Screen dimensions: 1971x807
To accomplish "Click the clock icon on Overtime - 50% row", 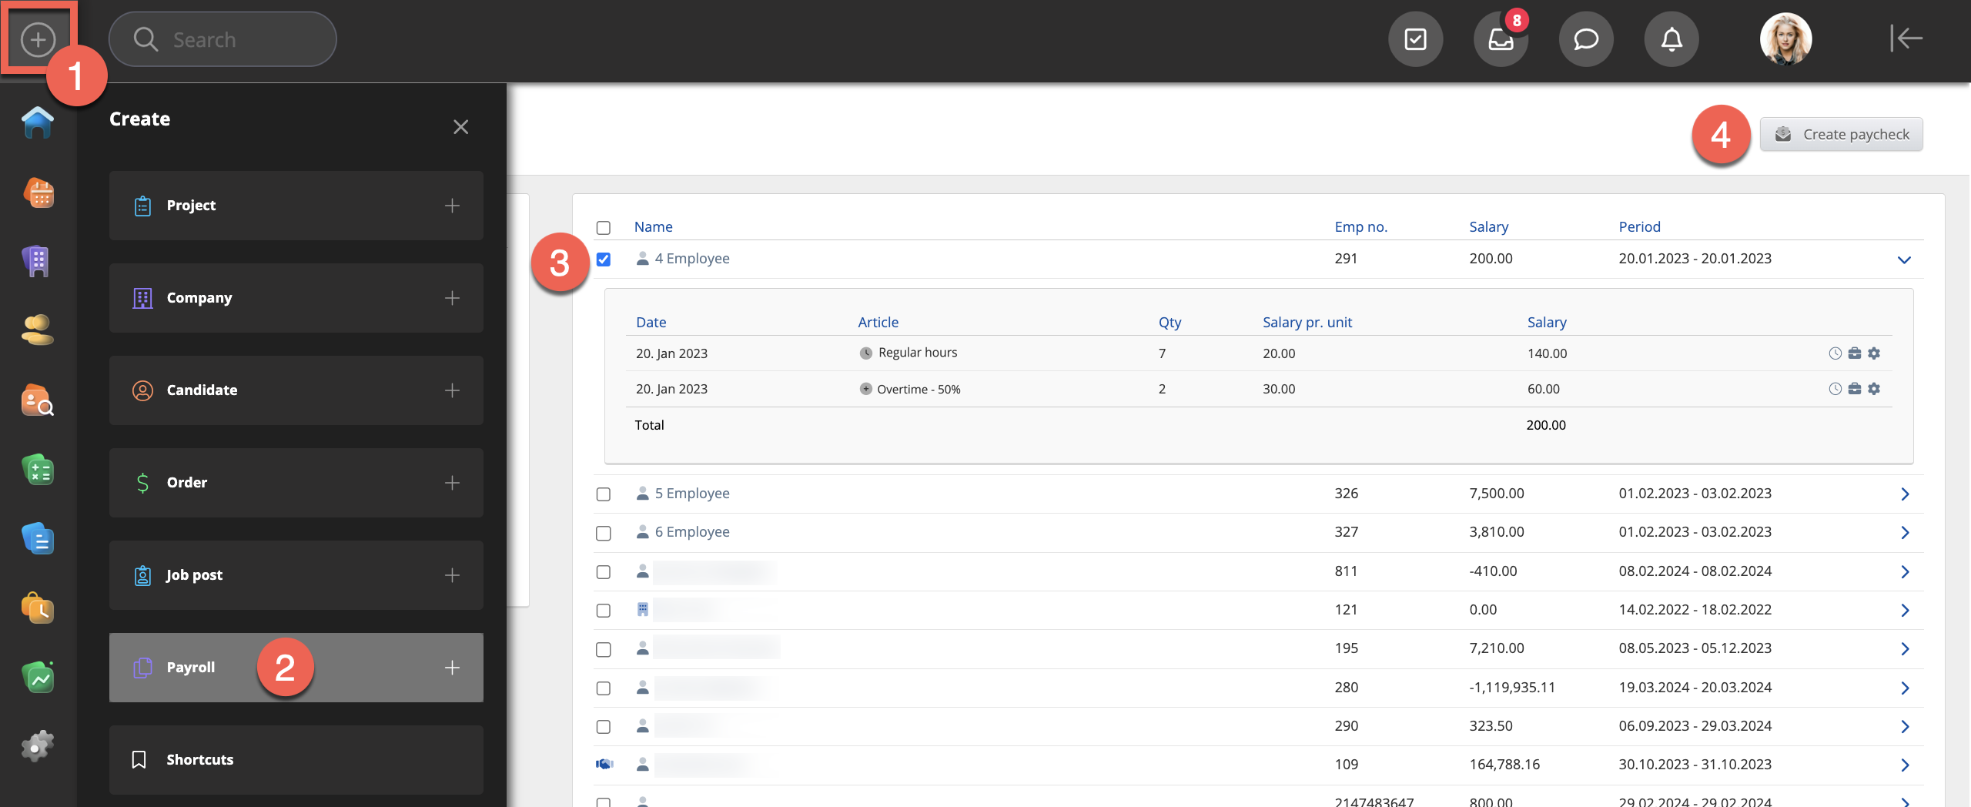I will (x=1835, y=389).
